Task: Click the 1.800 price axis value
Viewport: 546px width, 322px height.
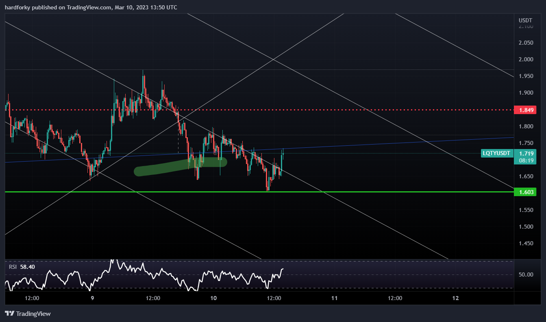Action: (526, 126)
